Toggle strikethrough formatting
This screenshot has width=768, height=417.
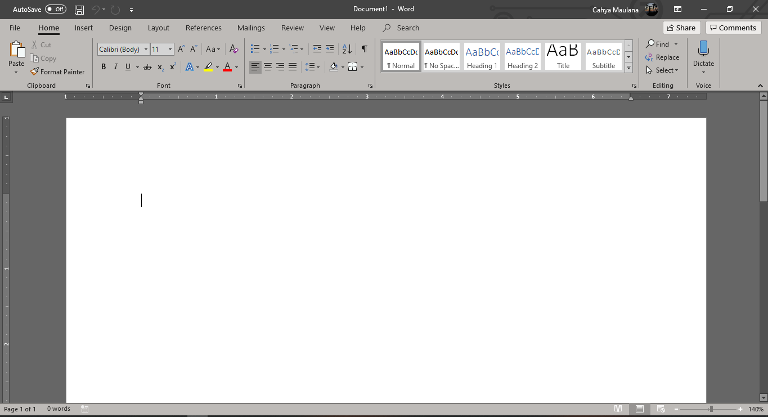click(x=147, y=66)
